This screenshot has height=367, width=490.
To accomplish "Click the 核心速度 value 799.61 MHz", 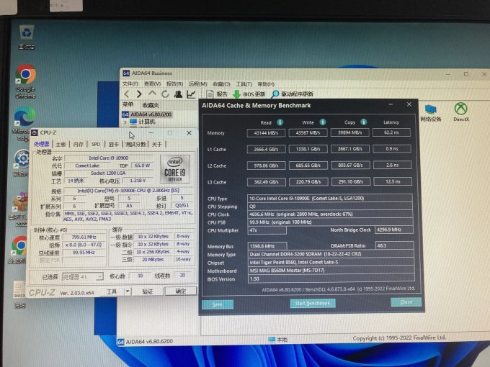I will click(84, 237).
